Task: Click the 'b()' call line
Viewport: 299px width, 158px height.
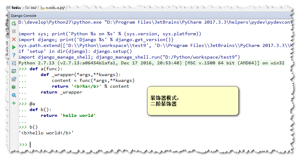Action: [x=34, y=127]
